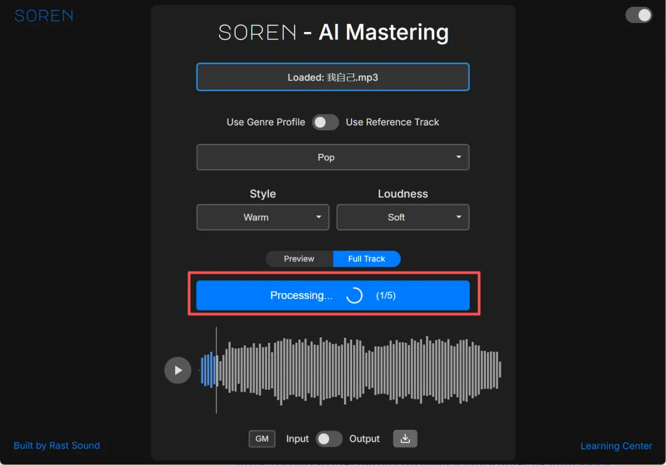The image size is (666, 465).
Task: Click the Use Genre Profile label
Action: click(x=266, y=122)
